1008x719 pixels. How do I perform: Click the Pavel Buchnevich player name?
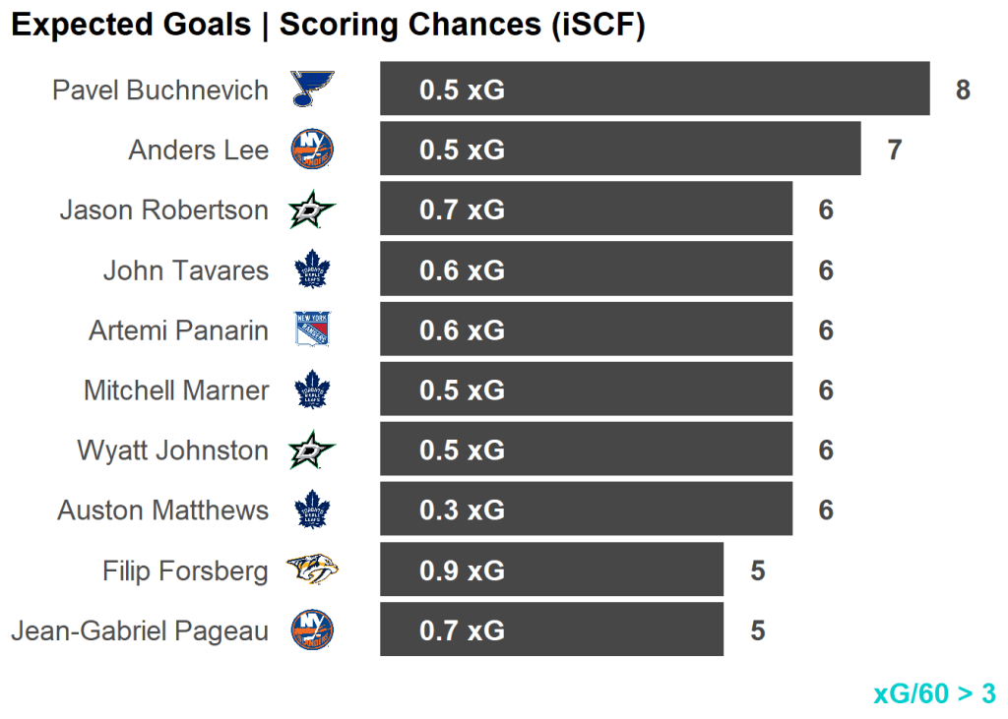[x=159, y=90]
